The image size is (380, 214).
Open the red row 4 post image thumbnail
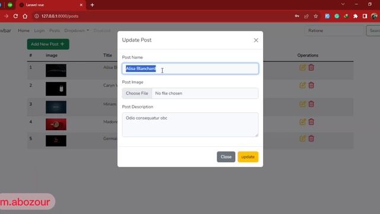click(x=56, y=124)
